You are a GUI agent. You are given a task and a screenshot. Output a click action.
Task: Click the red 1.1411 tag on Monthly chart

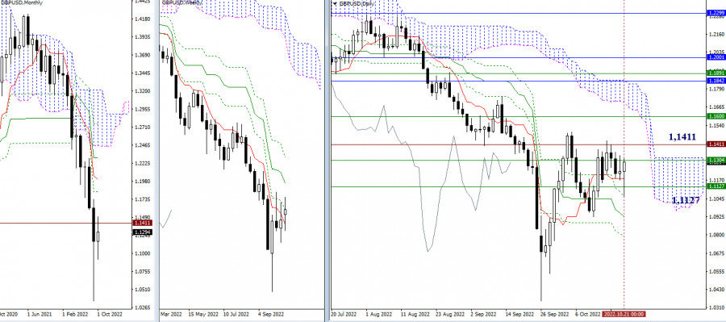(142, 224)
